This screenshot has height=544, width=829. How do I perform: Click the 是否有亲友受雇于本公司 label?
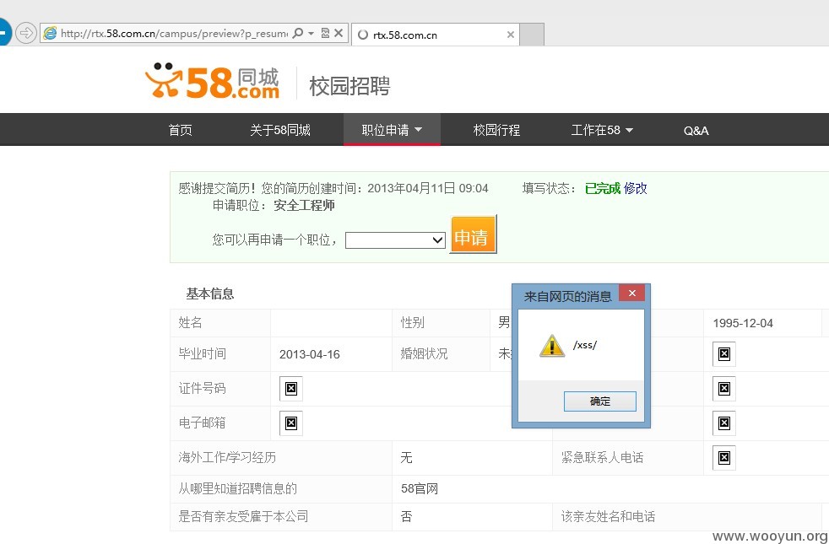[x=243, y=516]
